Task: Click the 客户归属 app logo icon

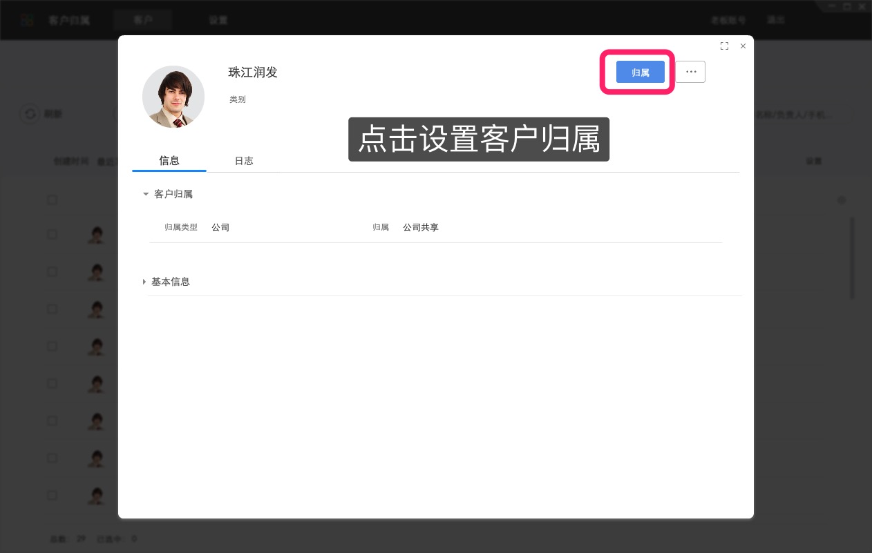Action: click(x=27, y=19)
